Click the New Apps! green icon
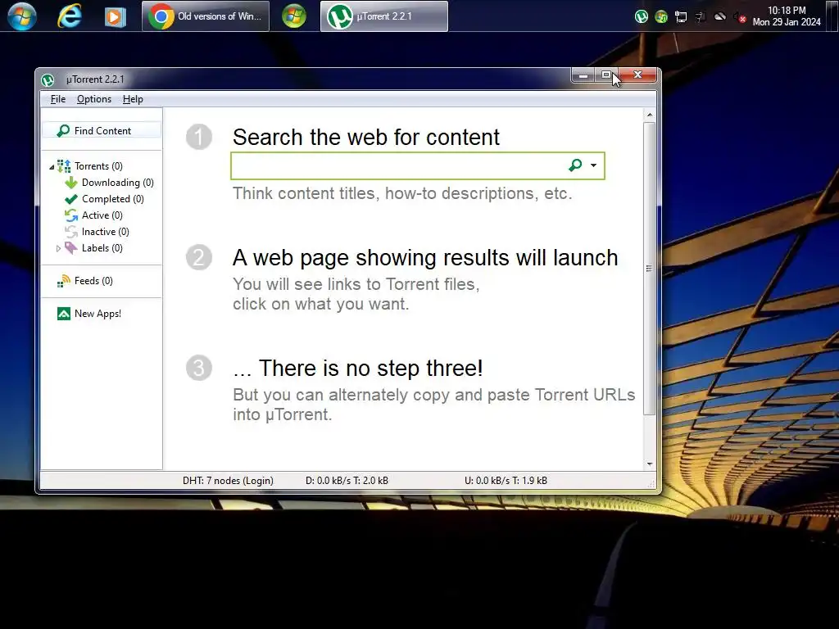Image resolution: width=839 pixels, height=629 pixels. (64, 314)
